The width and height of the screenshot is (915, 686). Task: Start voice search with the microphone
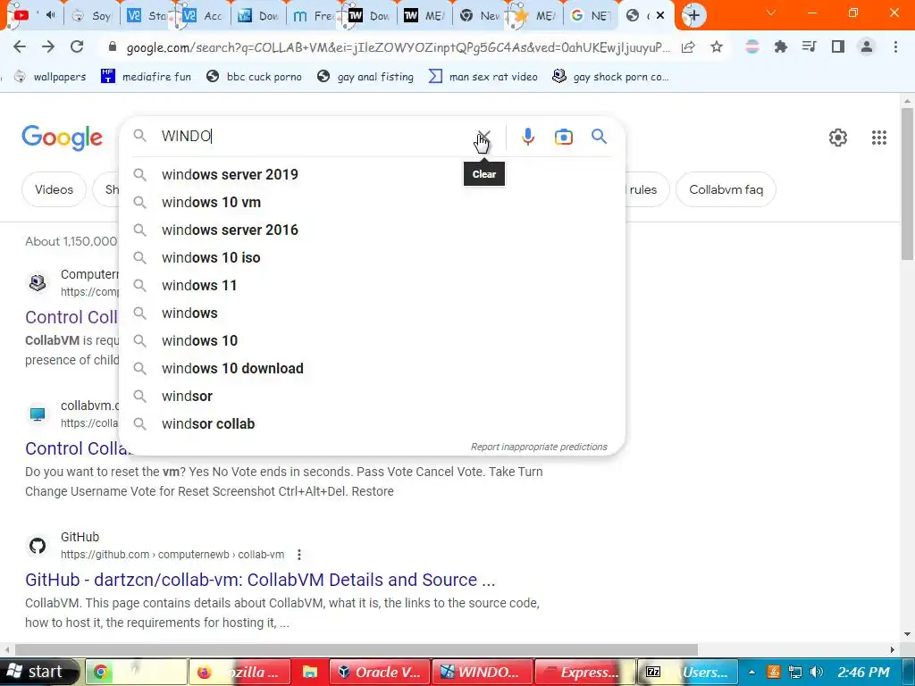click(x=527, y=137)
